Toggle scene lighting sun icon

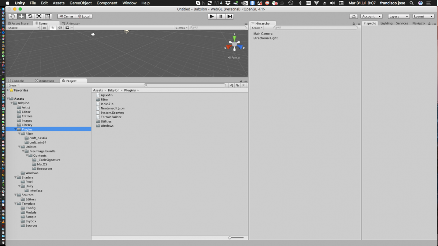(53, 28)
